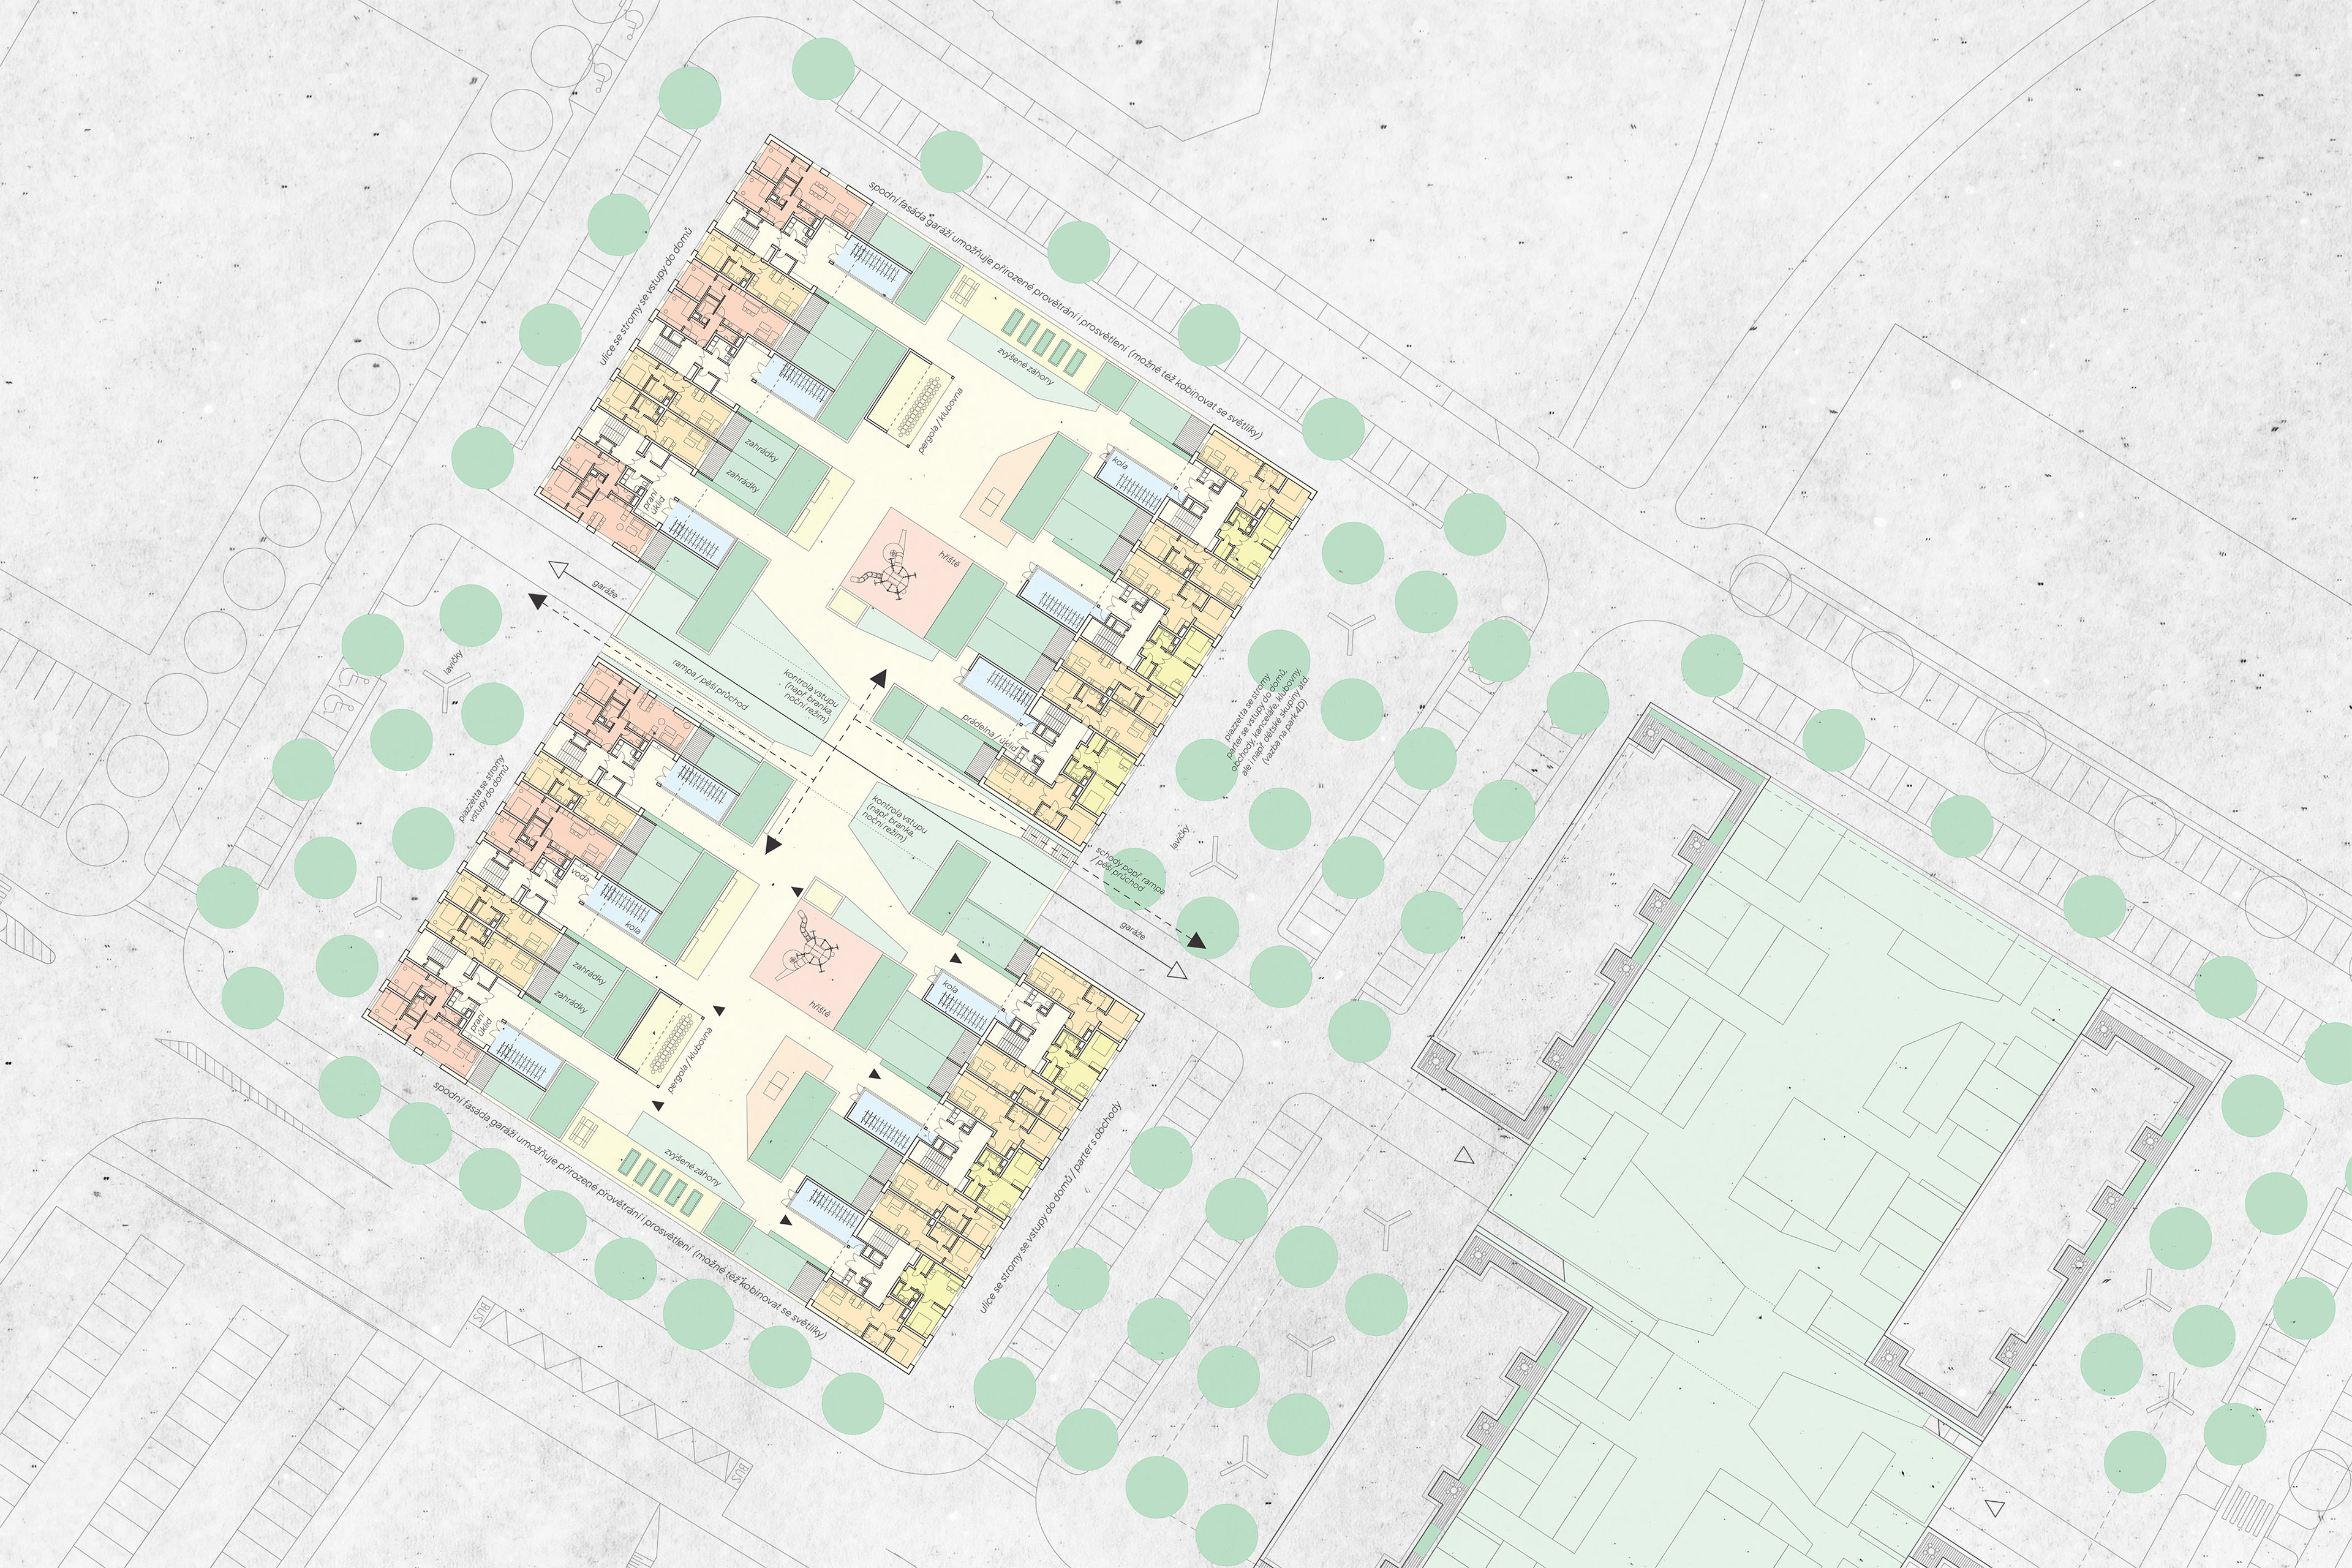This screenshot has height=1568, width=2352.
Task: Click 'pergola / klubovna' in the upper courtyard
Action: point(942,422)
